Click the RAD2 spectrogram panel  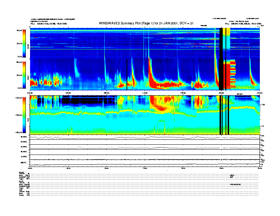click(x=145, y=43)
